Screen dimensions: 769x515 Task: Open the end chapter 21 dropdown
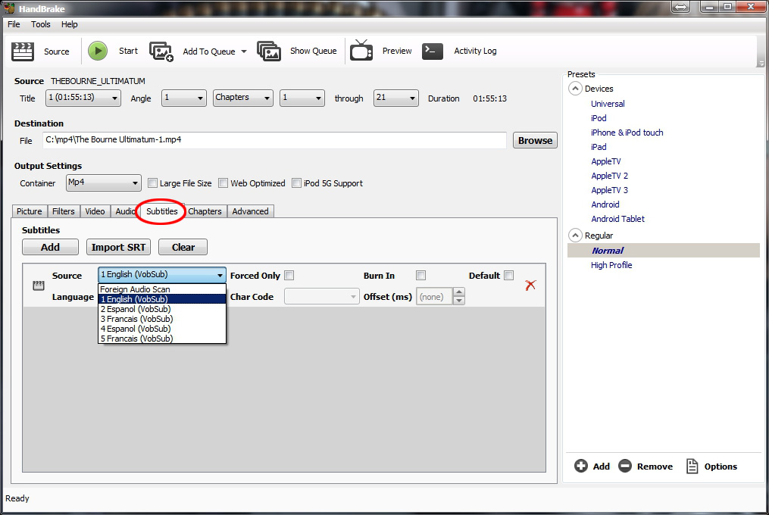[395, 98]
